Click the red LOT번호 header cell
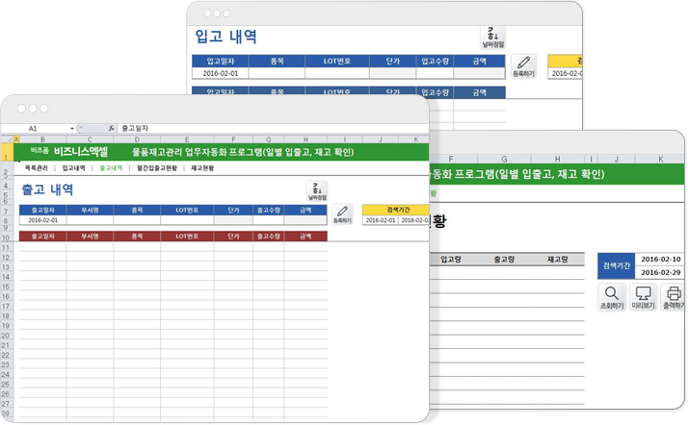The height and width of the screenshot is (425, 688). point(187,237)
